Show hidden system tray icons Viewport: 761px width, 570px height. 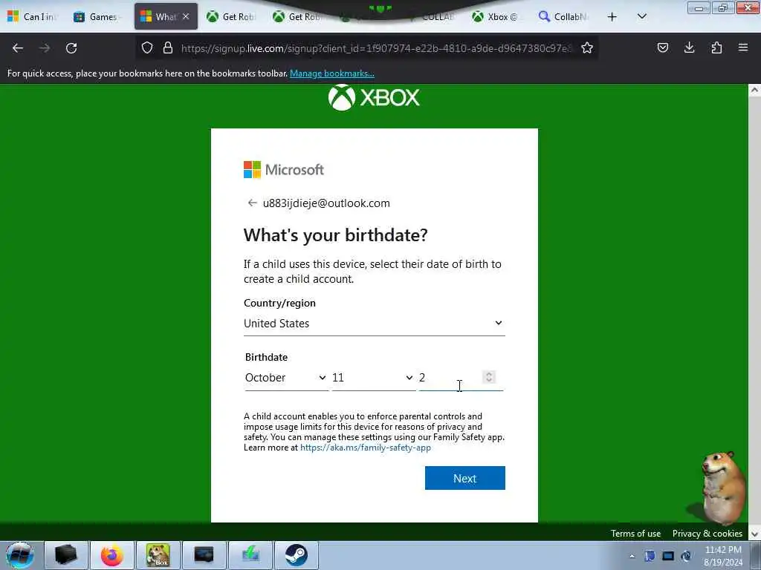pos(632,556)
